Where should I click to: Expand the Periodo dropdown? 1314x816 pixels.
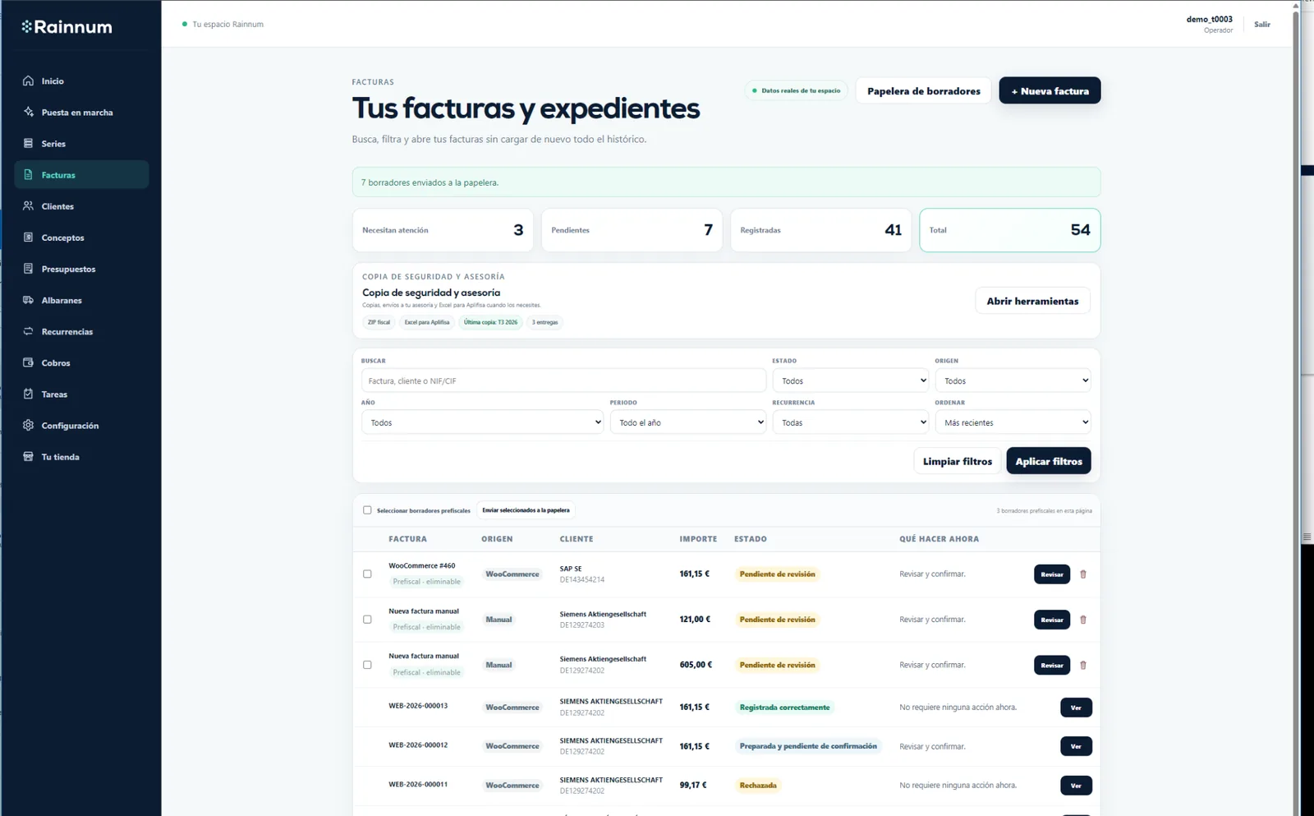click(x=688, y=422)
